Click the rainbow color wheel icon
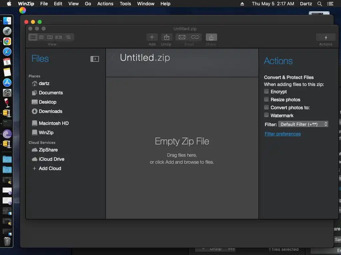The width and height of the screenshot is (341, 255). tap(23, 10)
